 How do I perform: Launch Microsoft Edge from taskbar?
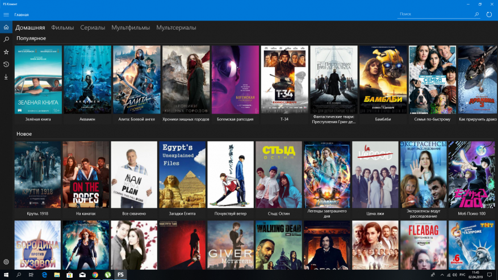(44, 274)
